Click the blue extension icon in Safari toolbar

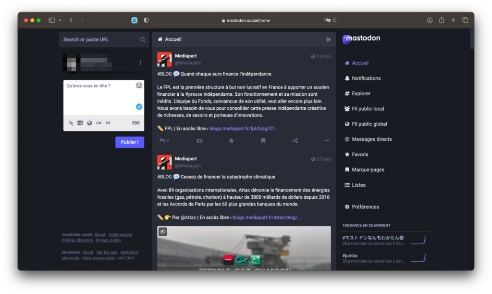135,20
